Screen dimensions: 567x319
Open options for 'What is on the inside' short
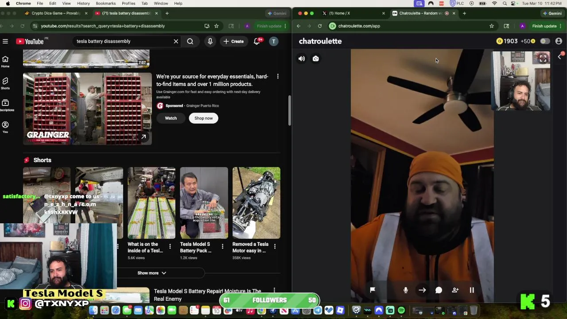pyautogui.click(x=170, y=246)
